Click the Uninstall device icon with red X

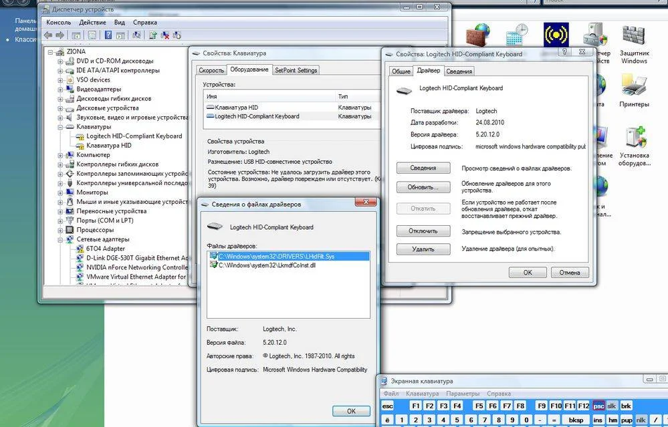point(165,35)
